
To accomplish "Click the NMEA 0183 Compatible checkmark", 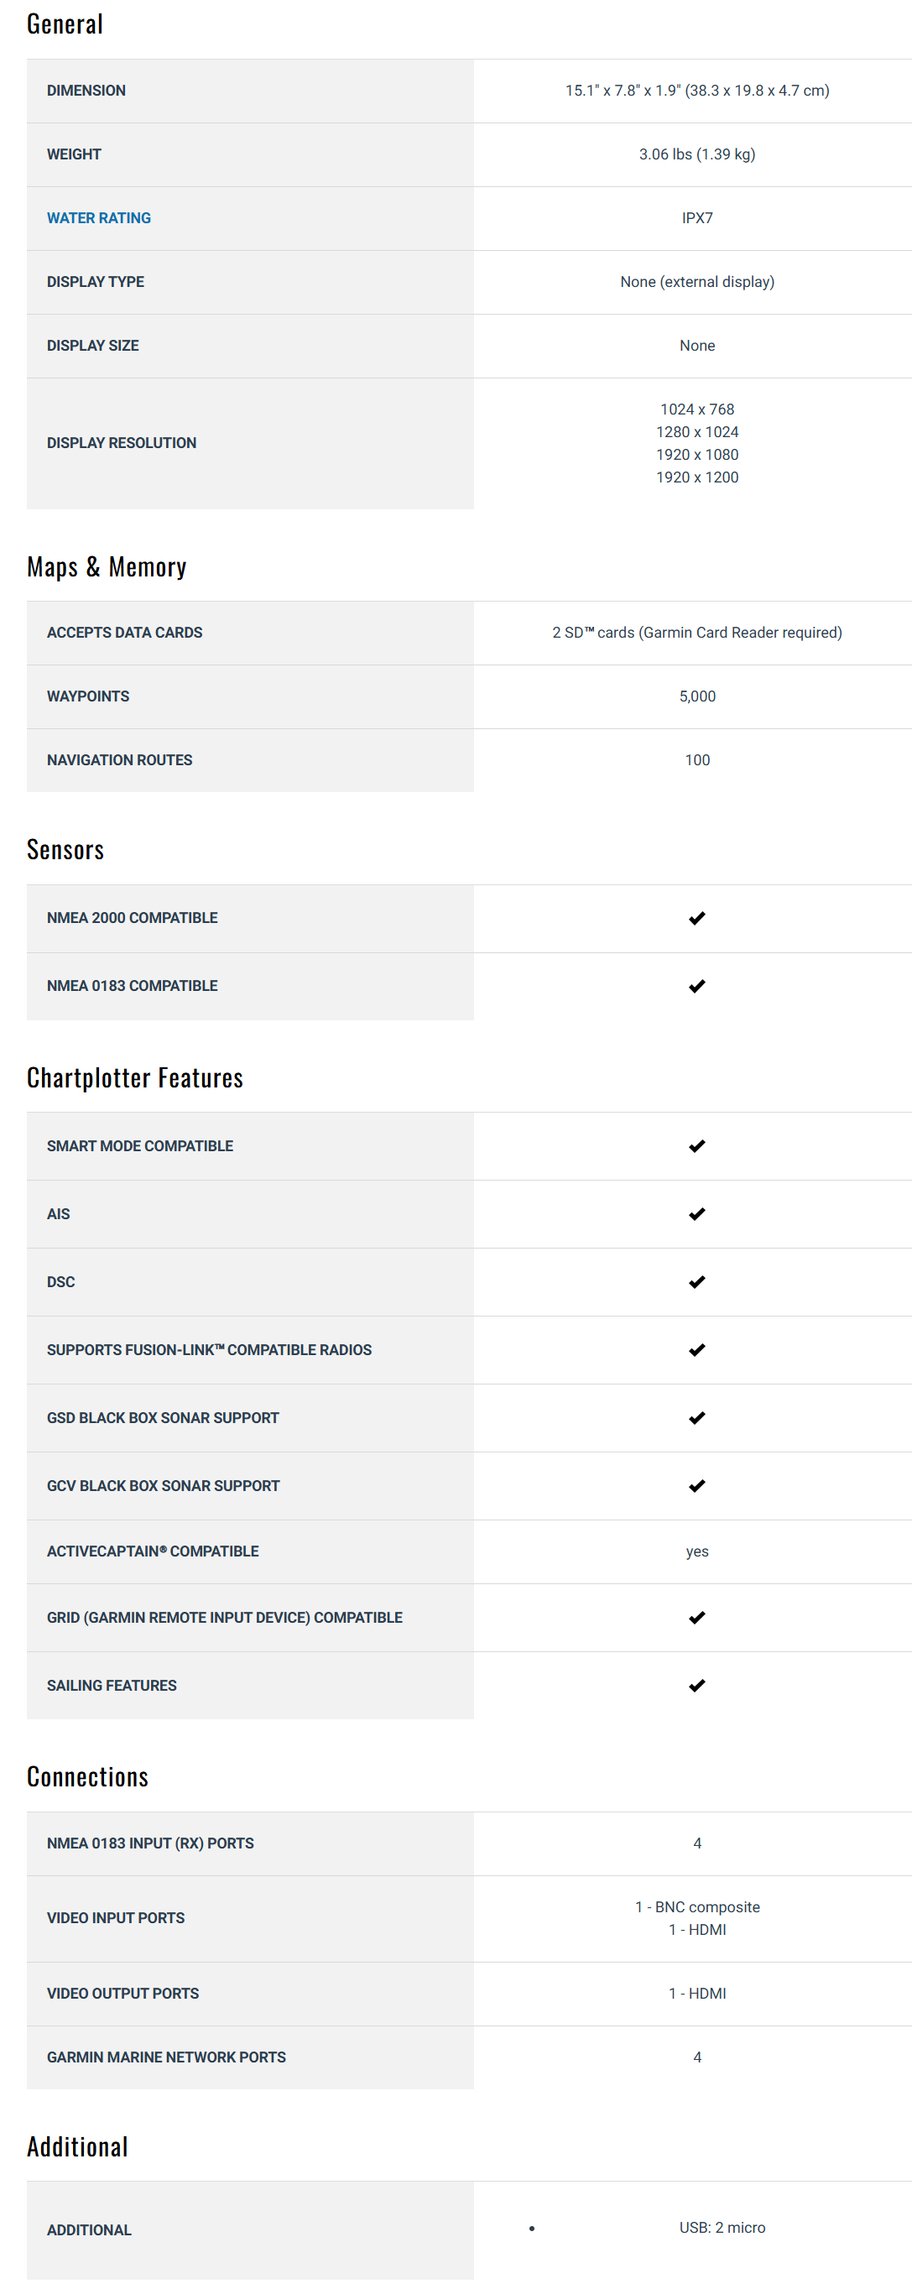I will click(697, 986).
